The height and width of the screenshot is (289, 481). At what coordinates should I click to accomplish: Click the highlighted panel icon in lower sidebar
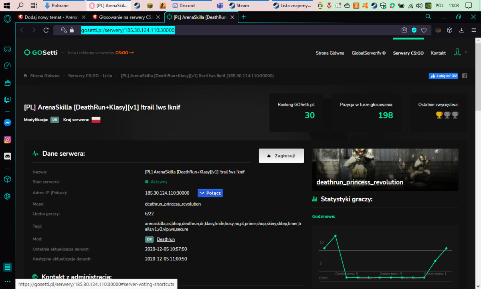point(7,267)
